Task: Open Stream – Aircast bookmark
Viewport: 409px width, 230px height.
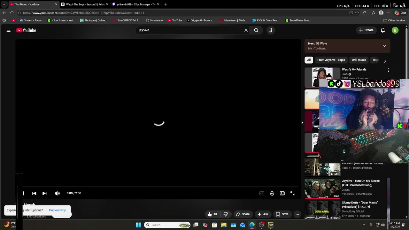Action: click(x=31, y=20)
